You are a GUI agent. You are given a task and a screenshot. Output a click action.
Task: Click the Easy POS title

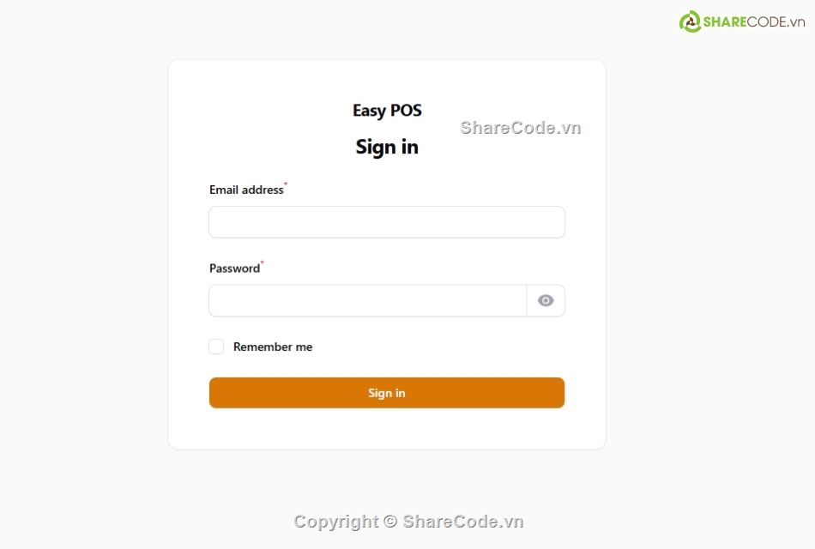pos(387,110)
